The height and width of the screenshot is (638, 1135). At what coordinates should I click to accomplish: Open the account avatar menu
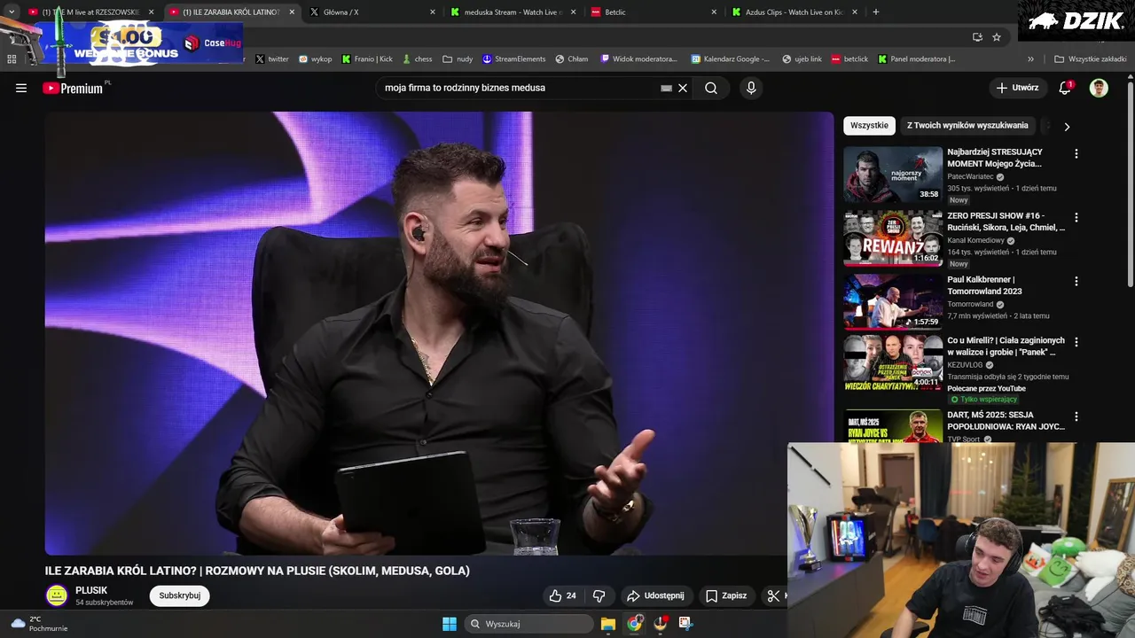[x=1099, y=88]
